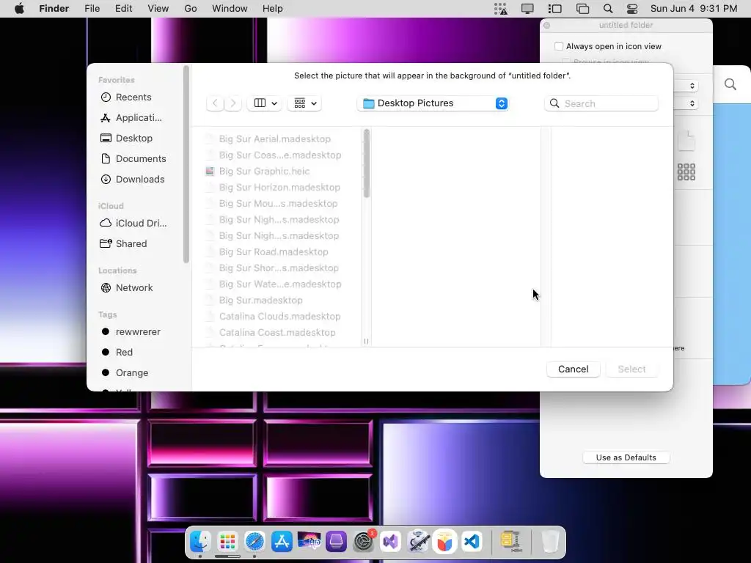Select Catalina Clouds.madesktop
The image size is (751, 563).
click(x=279, y=317)
